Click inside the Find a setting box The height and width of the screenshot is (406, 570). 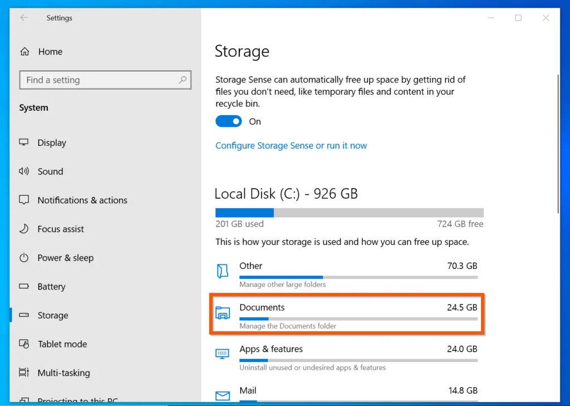coord(105,80)
